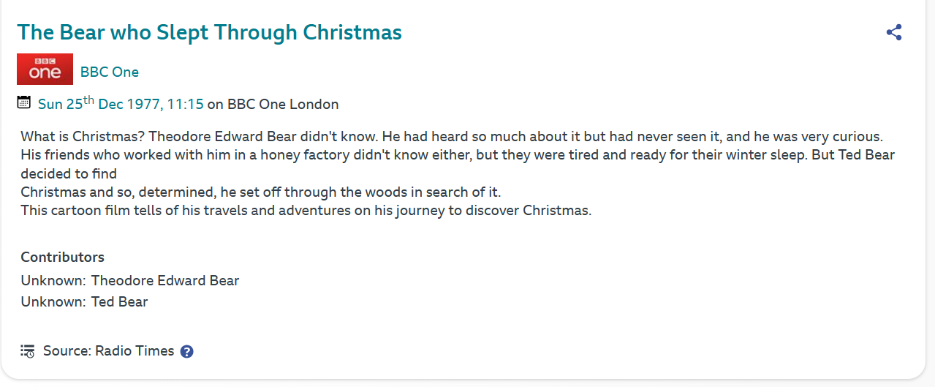Select contributor name Ted Bear
This screenshot has width=935, height=387.
(x=119, y=302)
